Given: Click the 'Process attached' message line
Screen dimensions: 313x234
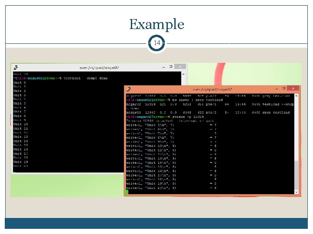Looking at the screenshot, I should (x=170, y=121).
